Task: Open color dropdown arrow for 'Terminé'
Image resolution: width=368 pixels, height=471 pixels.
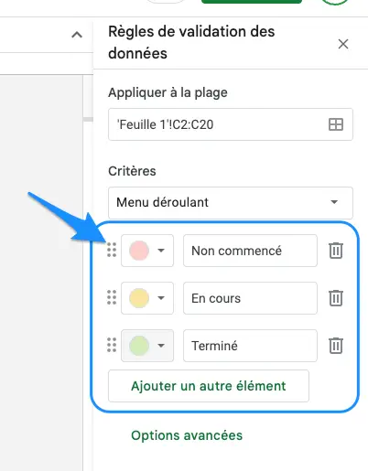Action: [161, 346]
